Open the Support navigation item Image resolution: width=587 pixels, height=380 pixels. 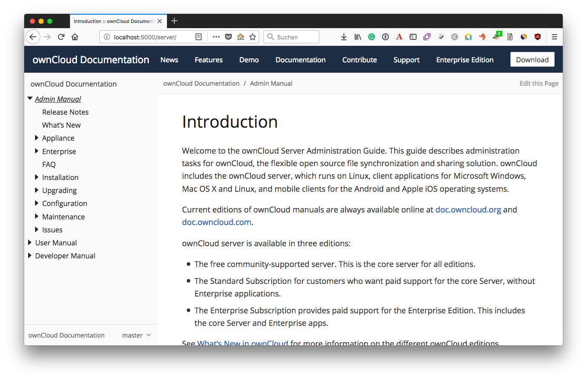click(407, 60)
